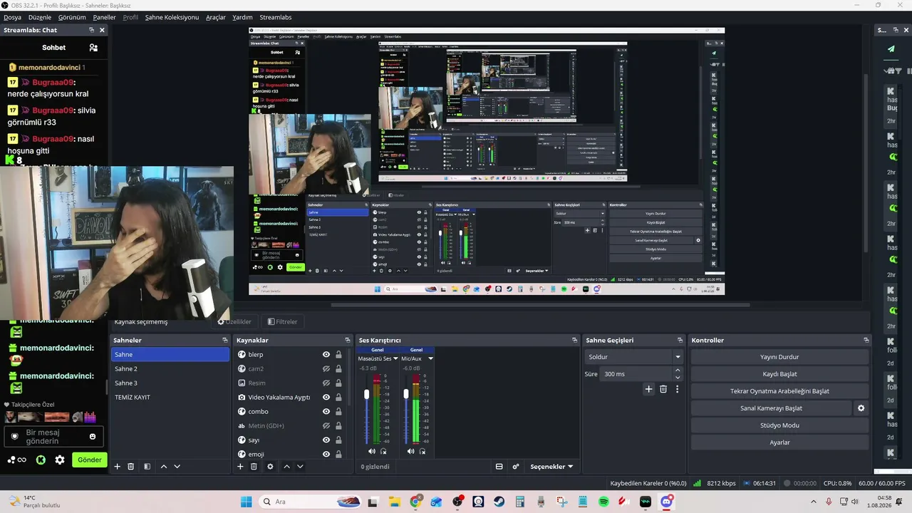Undock the Sahne Geçişleri panel
912x513 pixels.
tap(678, 341)
